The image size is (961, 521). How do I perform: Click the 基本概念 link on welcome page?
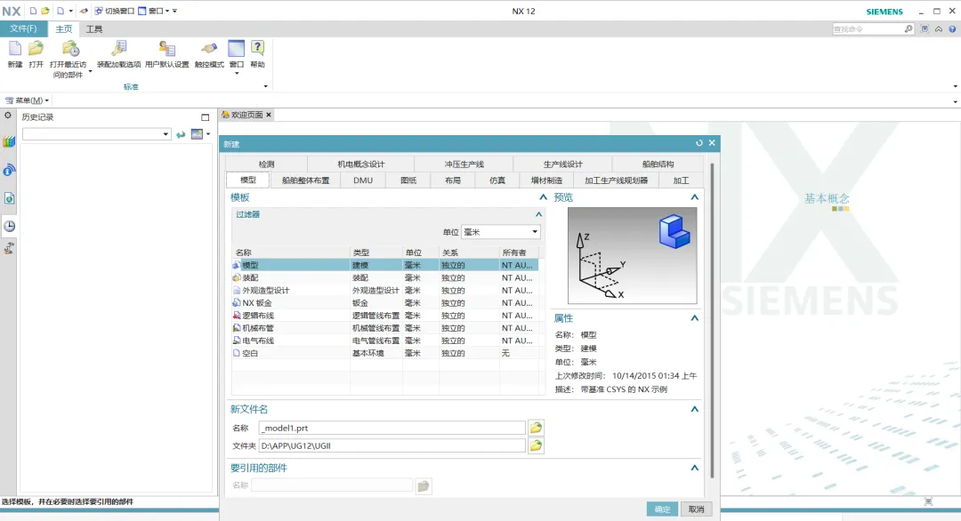click(x=827, y=198)
